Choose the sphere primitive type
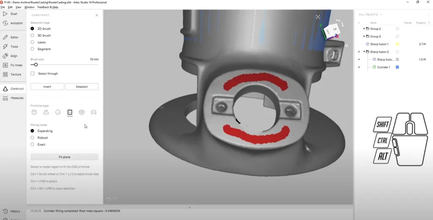The height and width of the screenshot is (220, 433). coord(58,112)
